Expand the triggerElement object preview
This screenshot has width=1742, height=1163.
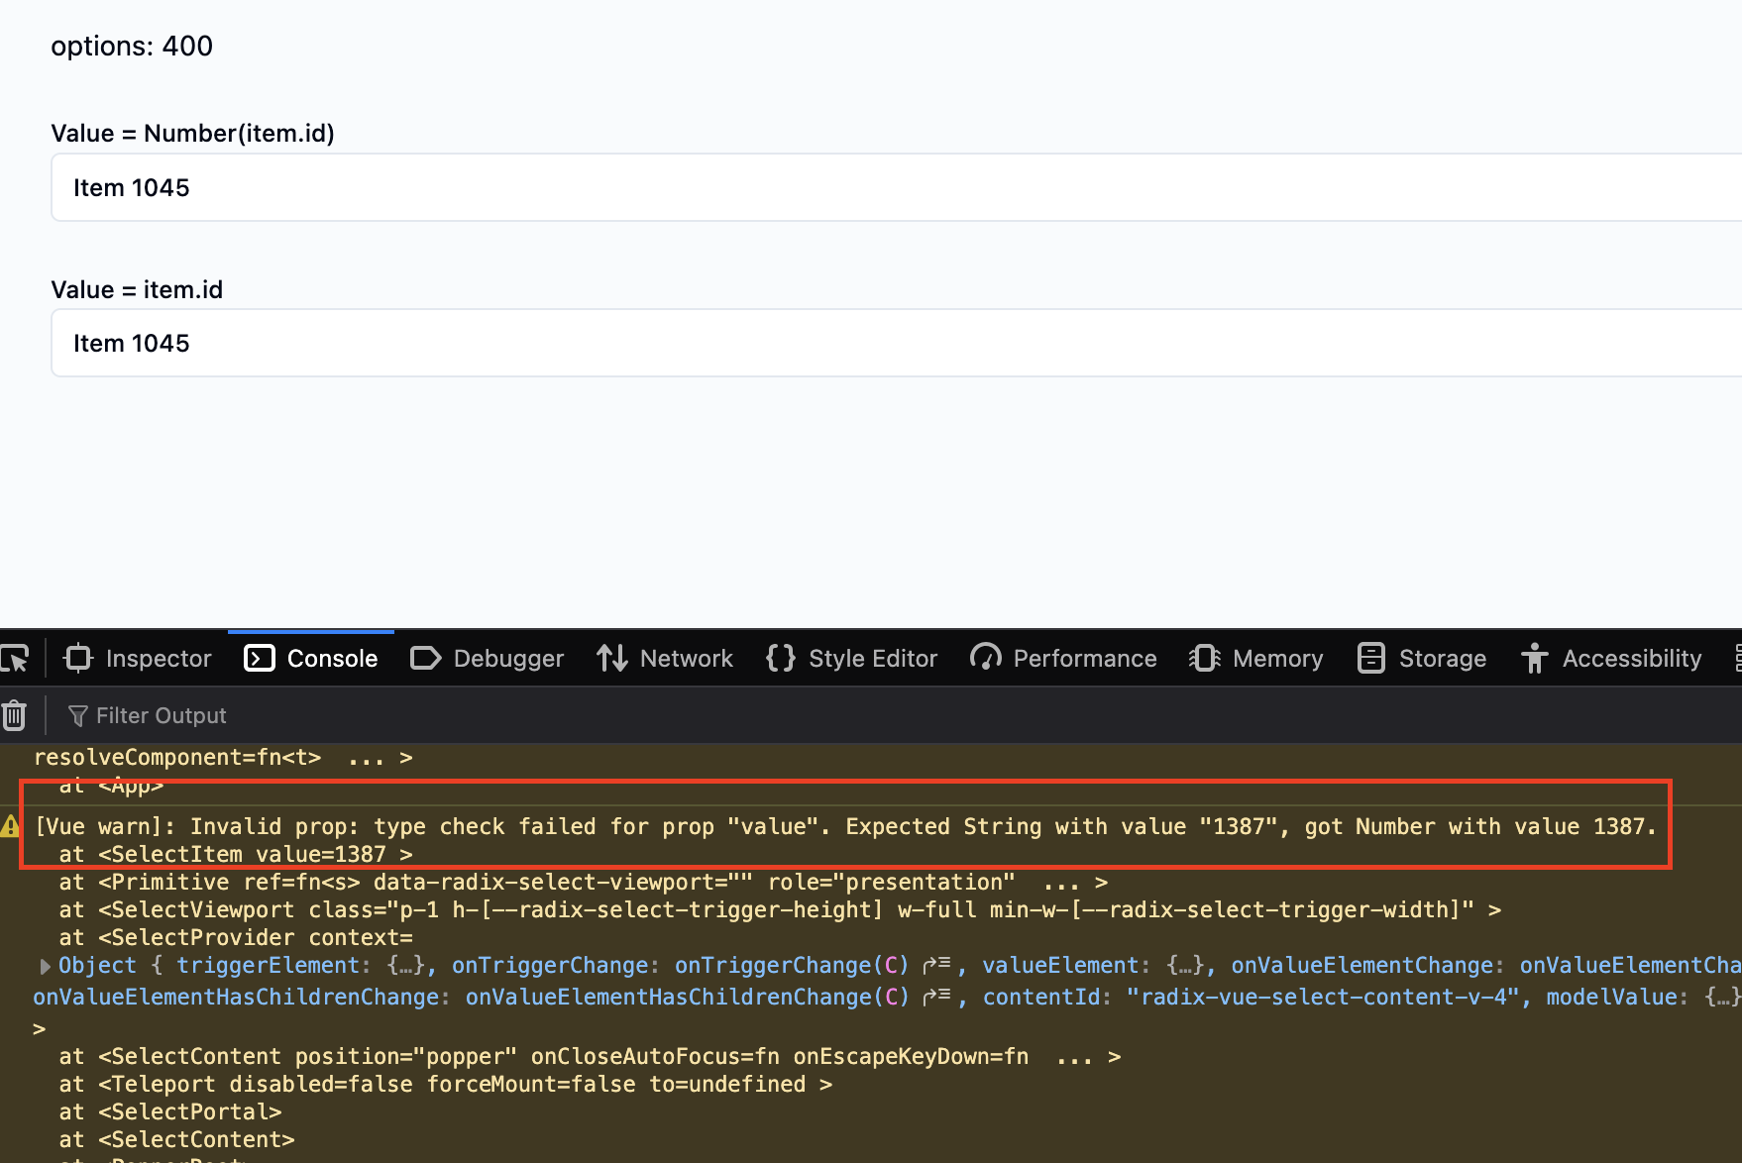tap(405, 966)
